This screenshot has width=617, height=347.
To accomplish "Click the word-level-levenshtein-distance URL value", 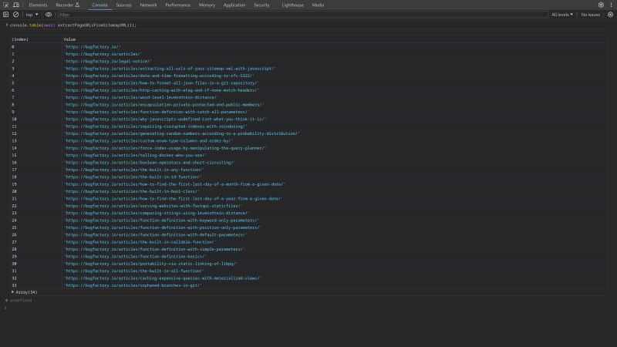I will point(141,97).
